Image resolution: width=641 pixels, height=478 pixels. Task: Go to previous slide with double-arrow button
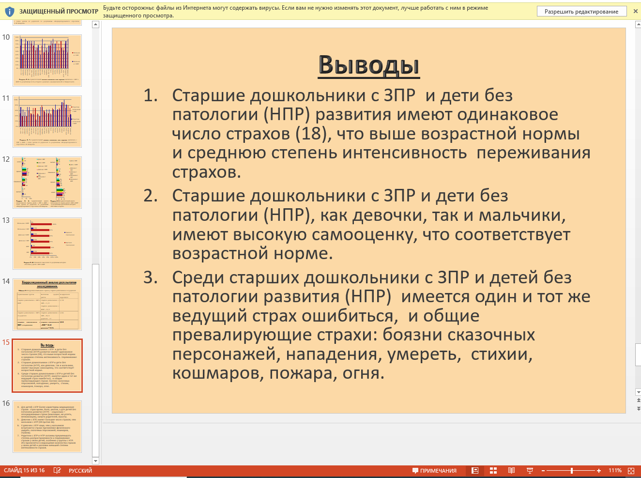[x=638, y=401]
